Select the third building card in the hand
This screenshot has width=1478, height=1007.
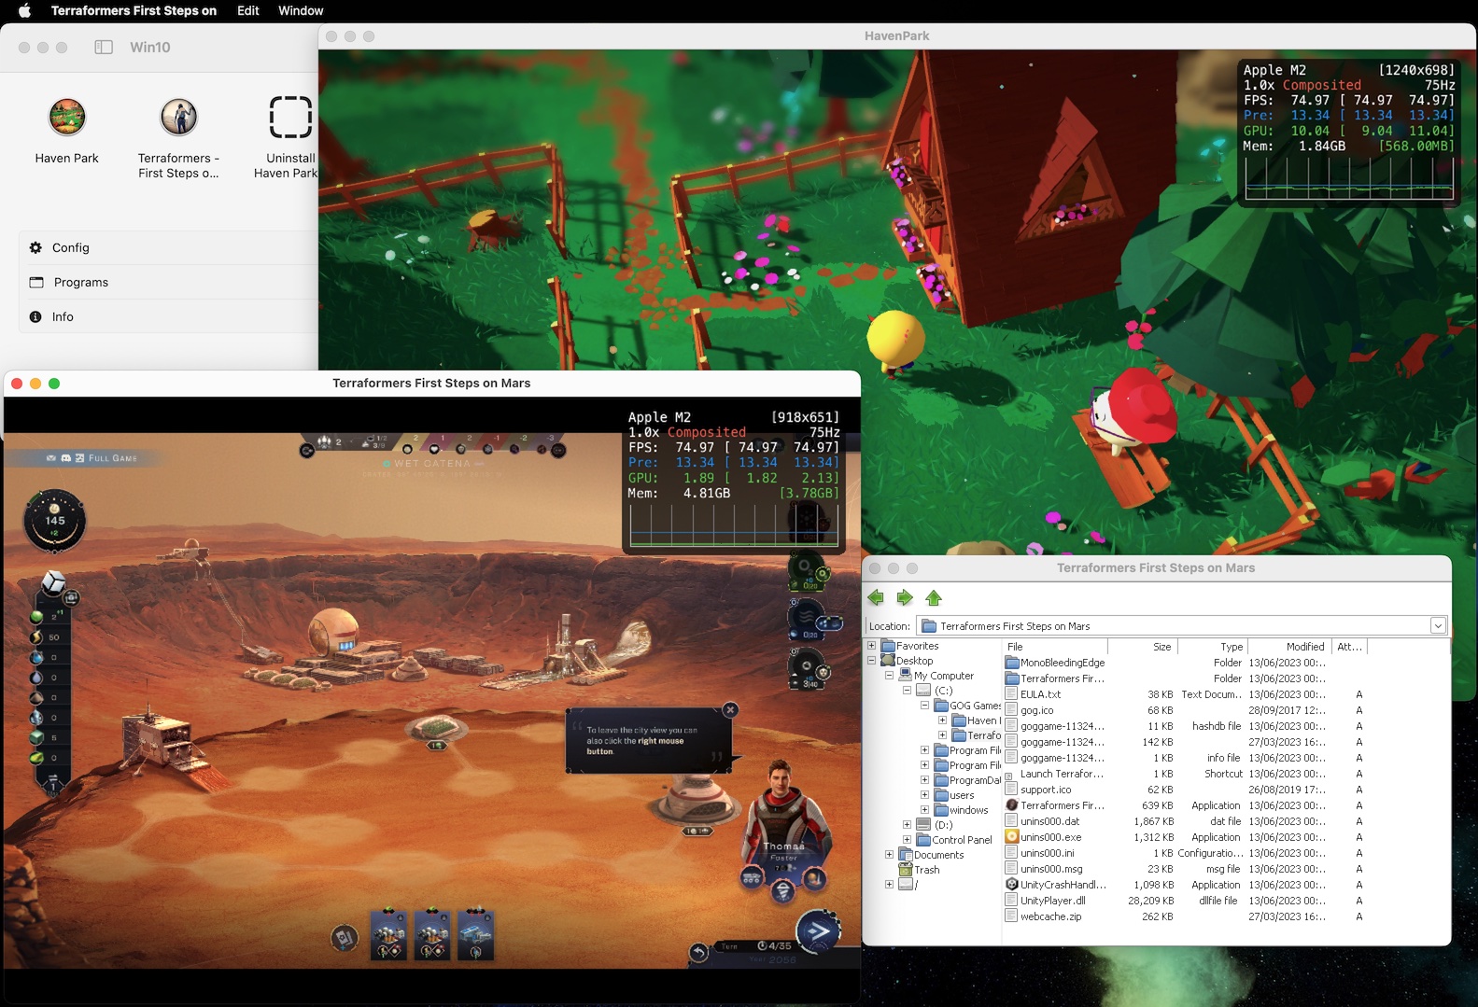tap(476, 935)
